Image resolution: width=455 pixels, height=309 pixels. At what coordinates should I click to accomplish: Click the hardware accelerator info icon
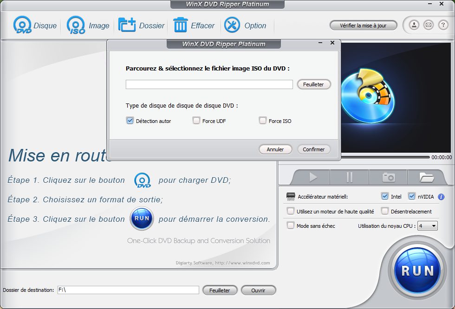click(x=441, y=197)
